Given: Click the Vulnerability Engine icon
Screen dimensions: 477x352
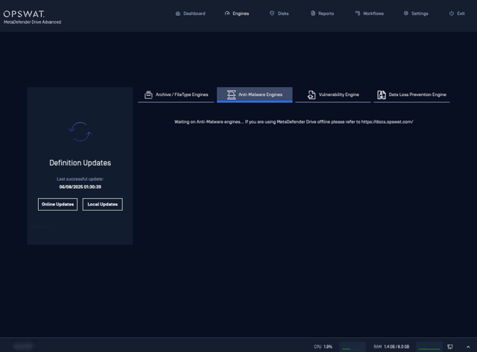Looking at the screenshot, I should [x=312, y=95].
